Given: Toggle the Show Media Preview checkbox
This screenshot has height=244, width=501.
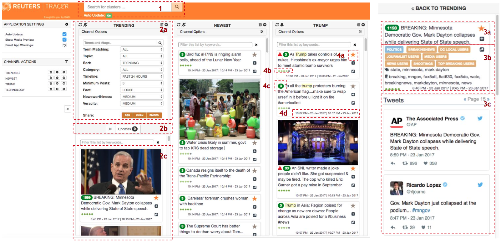Looking at the screenshot, I should (x=64, y=39).
